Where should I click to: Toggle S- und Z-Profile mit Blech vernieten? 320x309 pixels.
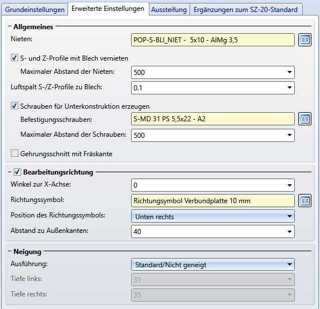click(x=14, y=58)
